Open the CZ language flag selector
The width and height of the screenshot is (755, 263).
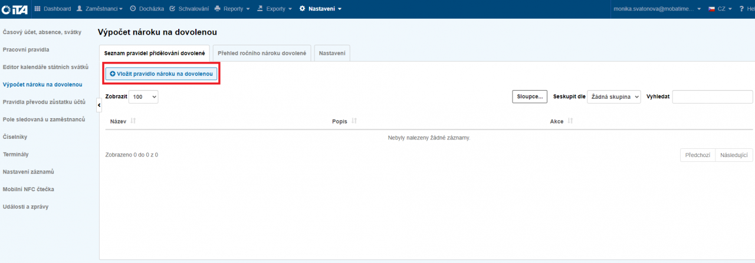pos(720,9)
